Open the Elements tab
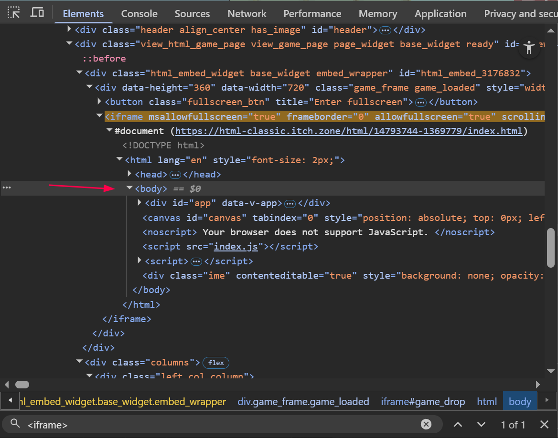 coord(83,13)
